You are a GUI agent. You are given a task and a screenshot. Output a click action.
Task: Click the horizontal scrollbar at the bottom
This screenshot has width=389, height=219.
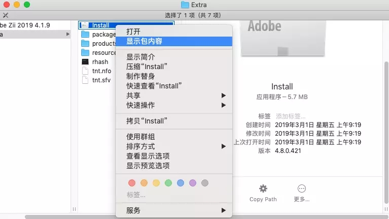coord(206,217)
